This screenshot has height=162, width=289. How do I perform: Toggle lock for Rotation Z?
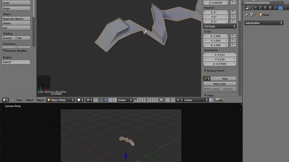point(233,21)
